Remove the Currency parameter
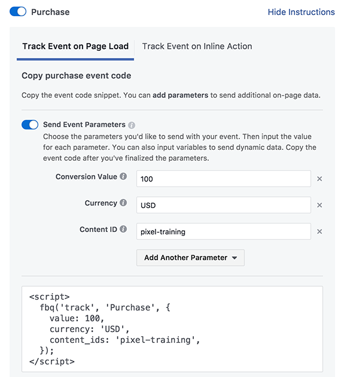Image resolution: width=341 pixels, height=377 pixels. [319, 205]
